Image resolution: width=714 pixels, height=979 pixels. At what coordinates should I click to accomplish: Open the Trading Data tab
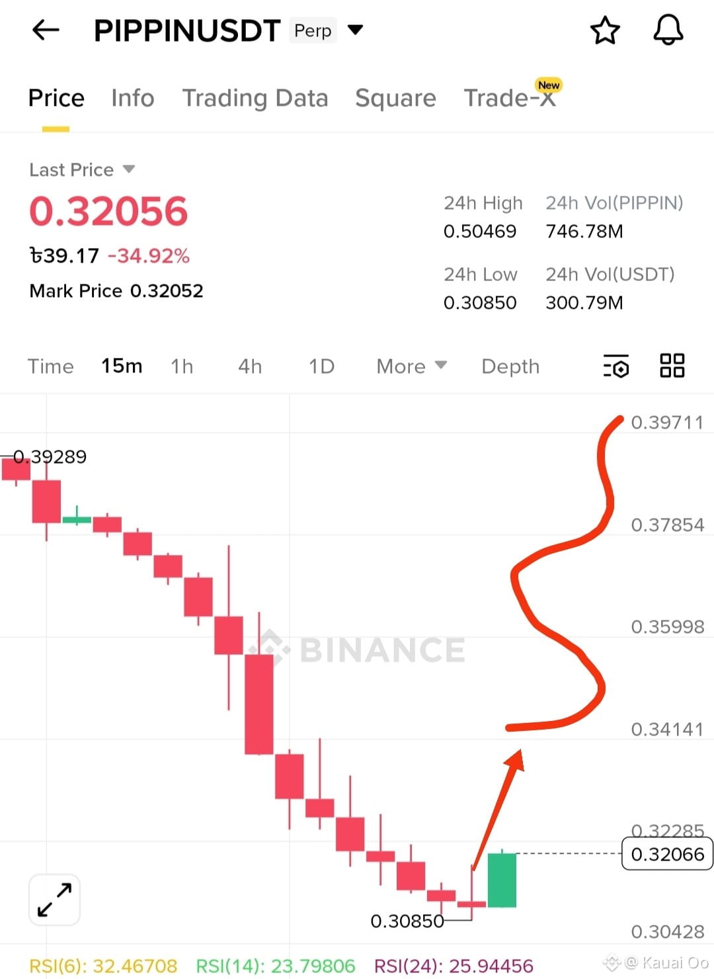pyautogui.click(x=255, y=98)
